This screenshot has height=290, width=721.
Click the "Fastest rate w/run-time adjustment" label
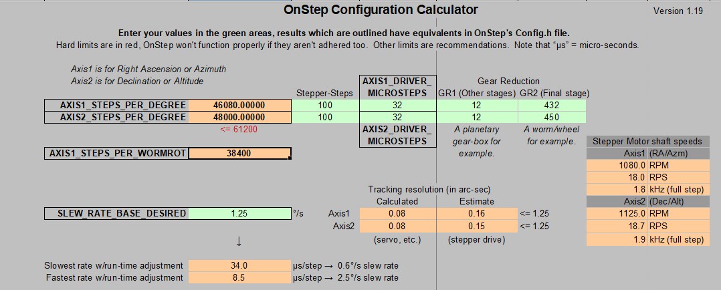point(114,277)
